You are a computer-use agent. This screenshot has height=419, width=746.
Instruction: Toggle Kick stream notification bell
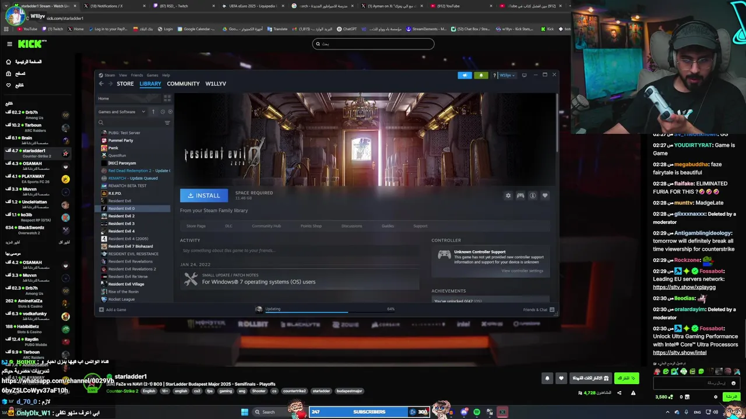tap(547, 378)
